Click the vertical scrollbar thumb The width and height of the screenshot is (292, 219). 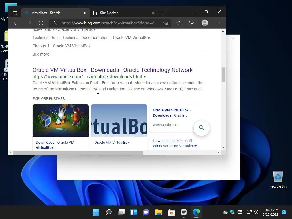coord(223,74)
